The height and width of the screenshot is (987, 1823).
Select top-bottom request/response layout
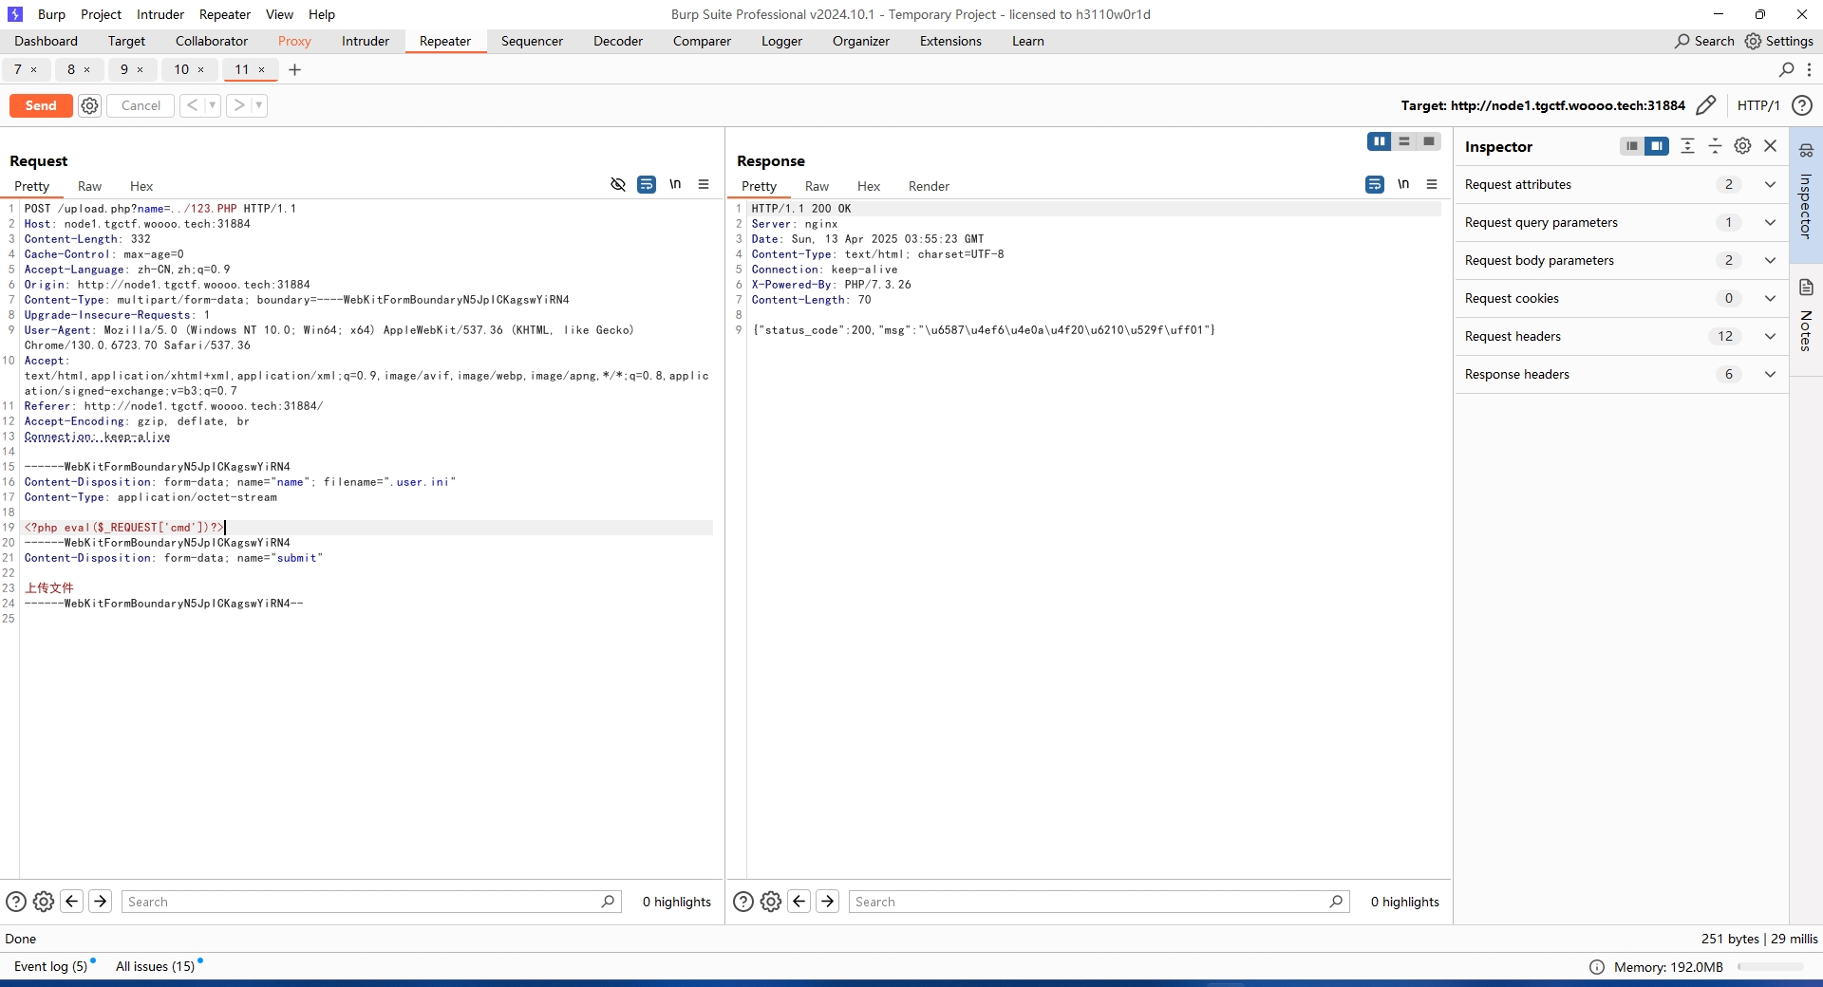[1404, 141]
